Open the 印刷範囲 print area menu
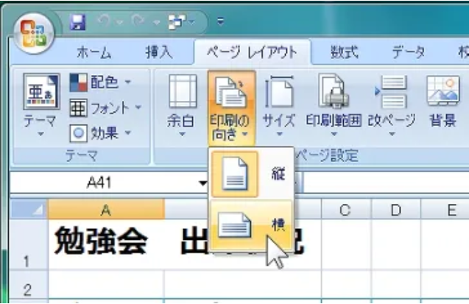 334,107
